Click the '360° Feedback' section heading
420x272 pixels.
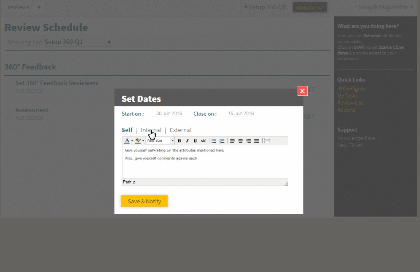pos(30,66)
